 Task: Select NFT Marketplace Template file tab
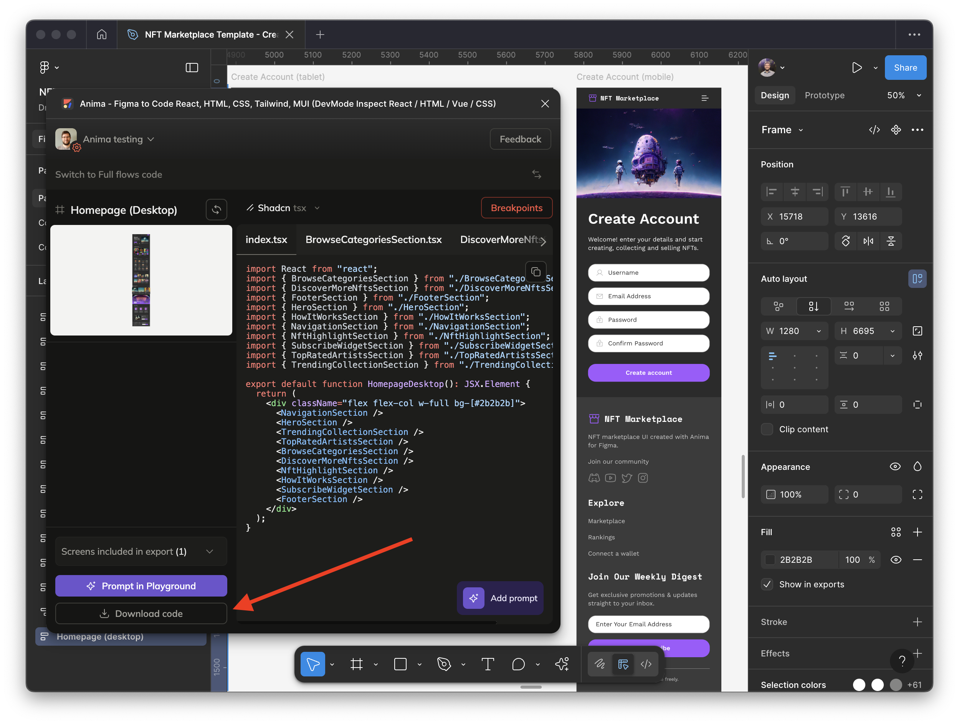click(211, 34)
